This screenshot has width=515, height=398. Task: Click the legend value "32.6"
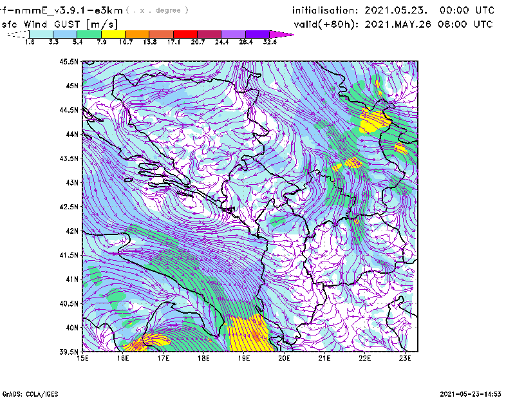(270, 42)
